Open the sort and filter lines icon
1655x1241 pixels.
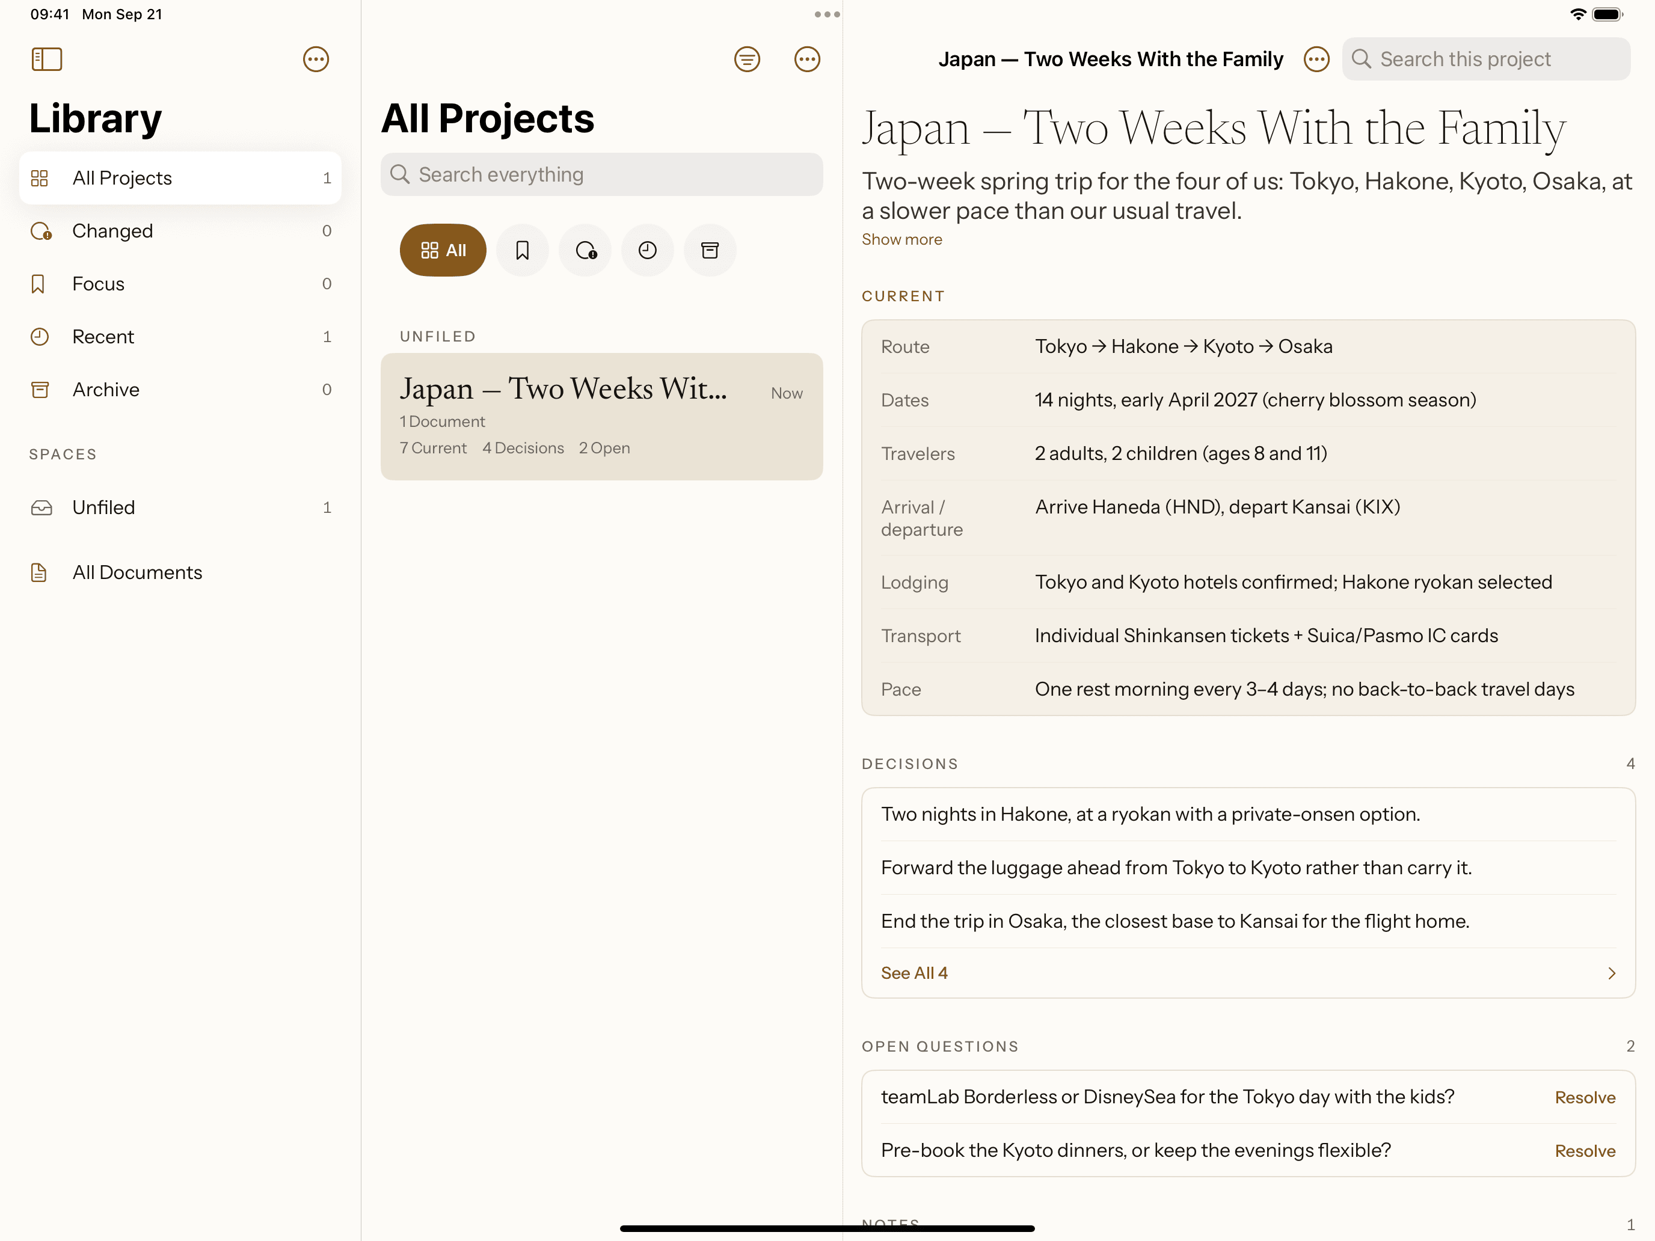747,59
